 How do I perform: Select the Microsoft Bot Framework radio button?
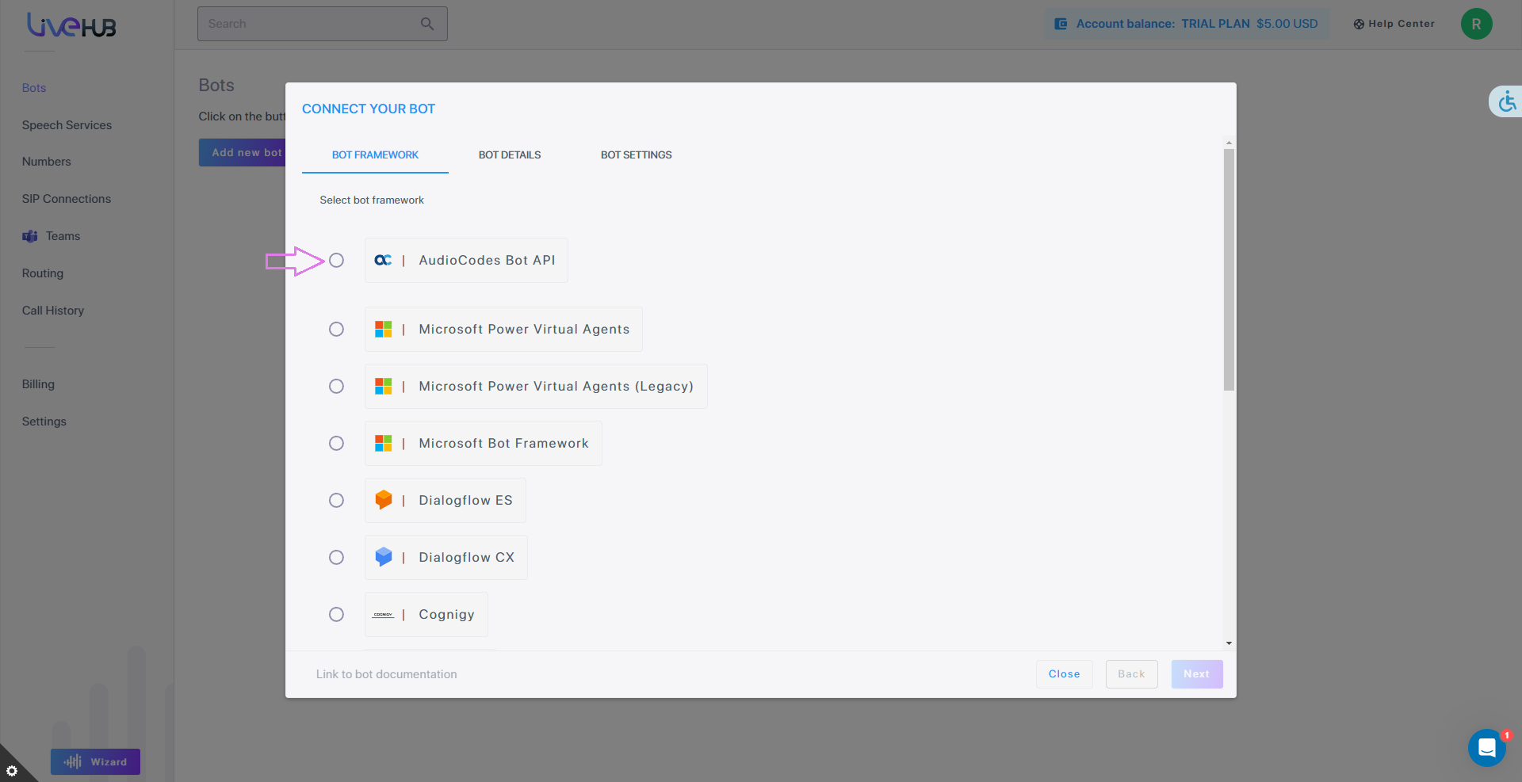[x=336, y=443]
